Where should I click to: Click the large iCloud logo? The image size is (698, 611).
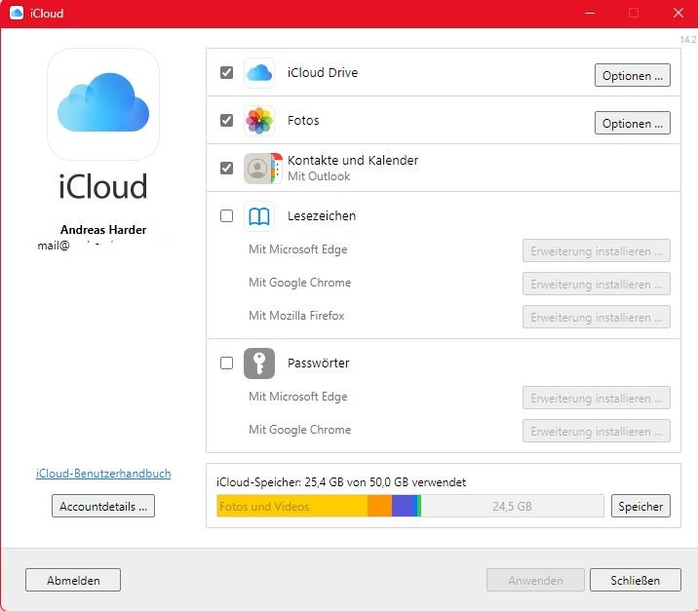[103, 104]
